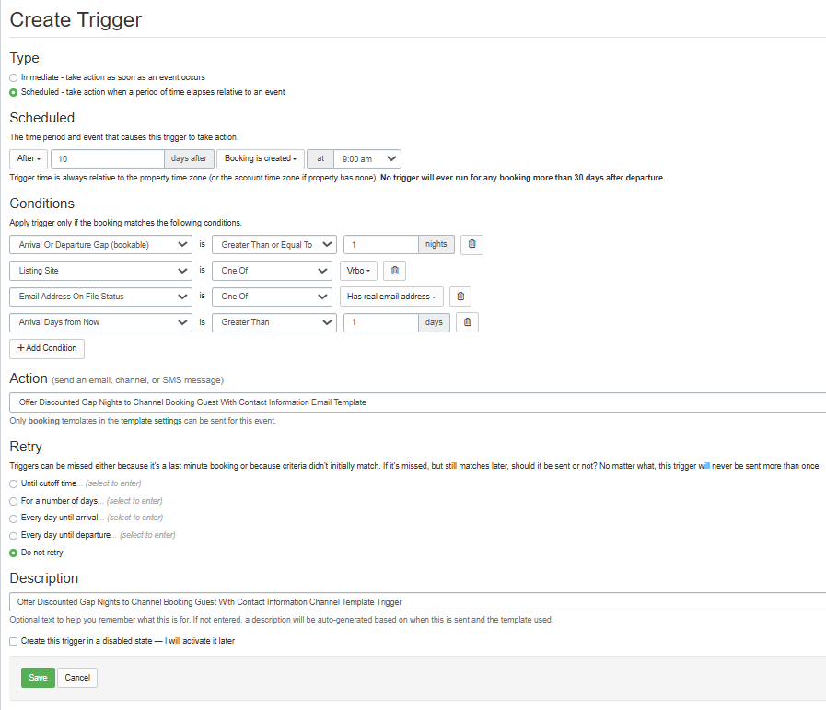This screenshot has width=826, height=710.
Task: Check Create this trigger in a disabled state
Action: (x=14, y=642)
